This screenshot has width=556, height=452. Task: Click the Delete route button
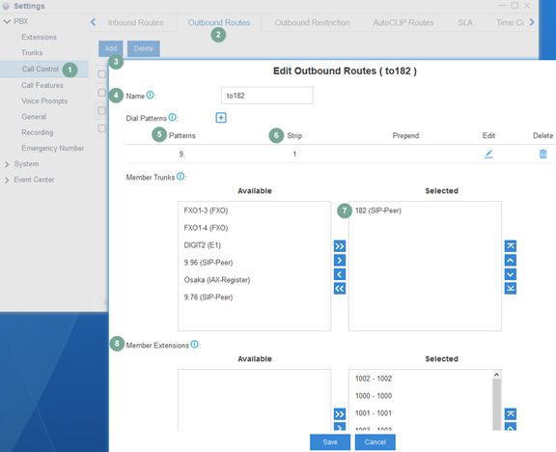tap(144, 48)
